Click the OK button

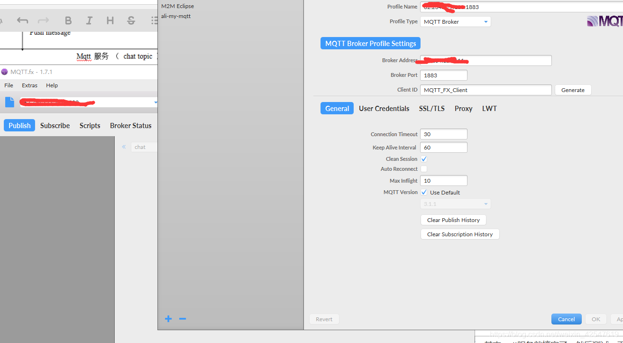click(x=596, y=319)
